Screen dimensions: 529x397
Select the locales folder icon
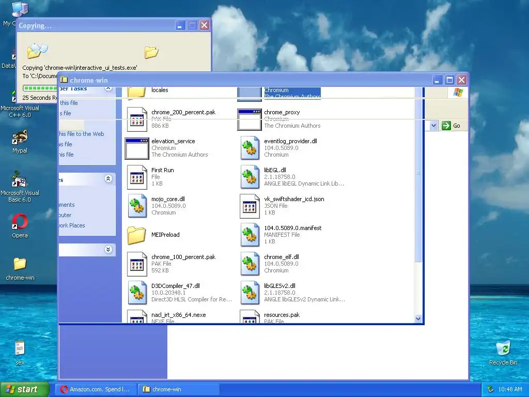(x=136, y=93)
